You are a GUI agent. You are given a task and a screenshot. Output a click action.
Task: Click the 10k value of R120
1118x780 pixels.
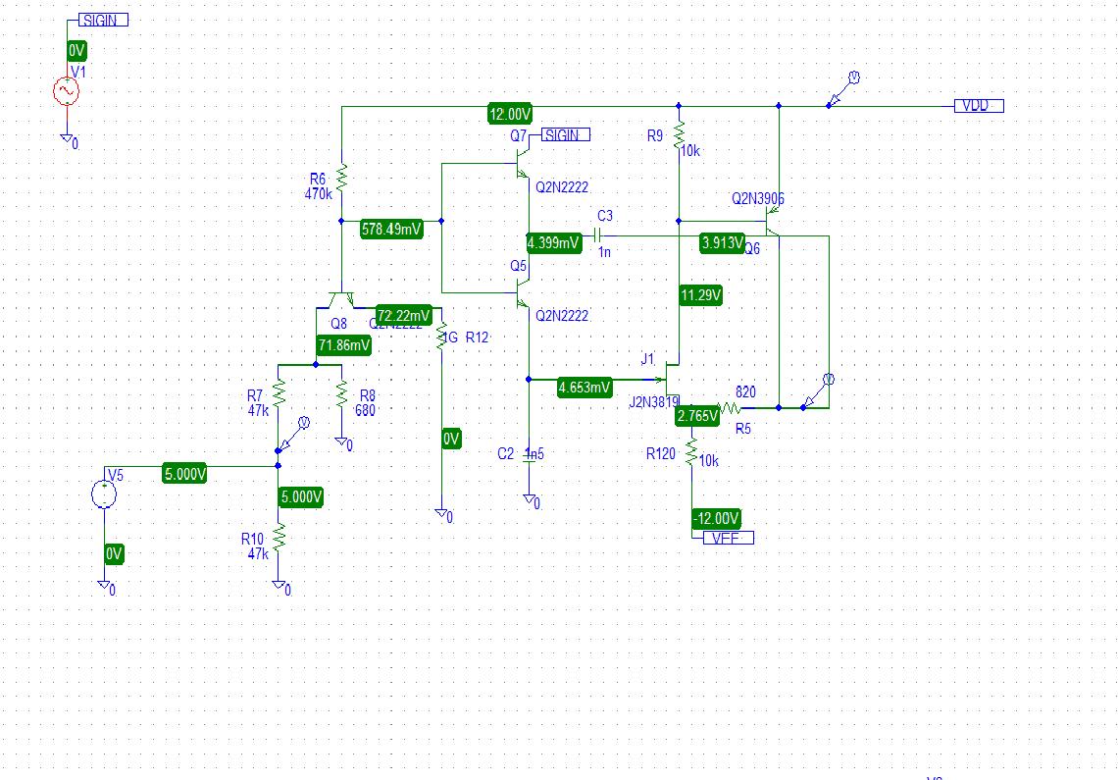click(x=709, y=461)
